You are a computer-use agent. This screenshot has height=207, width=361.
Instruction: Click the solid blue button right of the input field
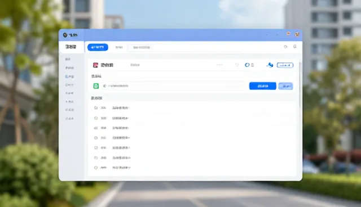(x=263, y=86)
